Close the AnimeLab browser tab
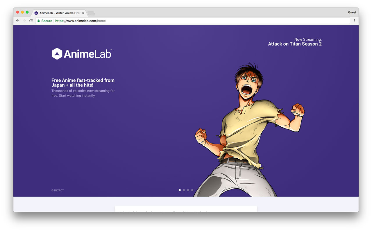372x231 pixels. point(83,13)
